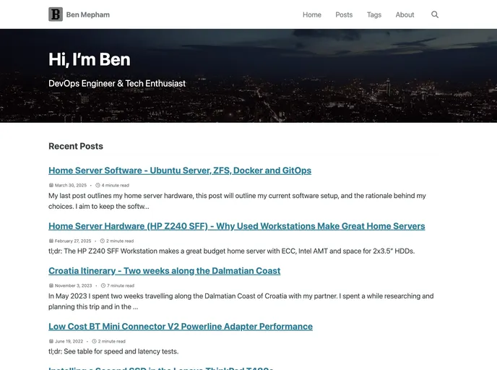Click the Ben Mepham site title

(x=88, y=14)
